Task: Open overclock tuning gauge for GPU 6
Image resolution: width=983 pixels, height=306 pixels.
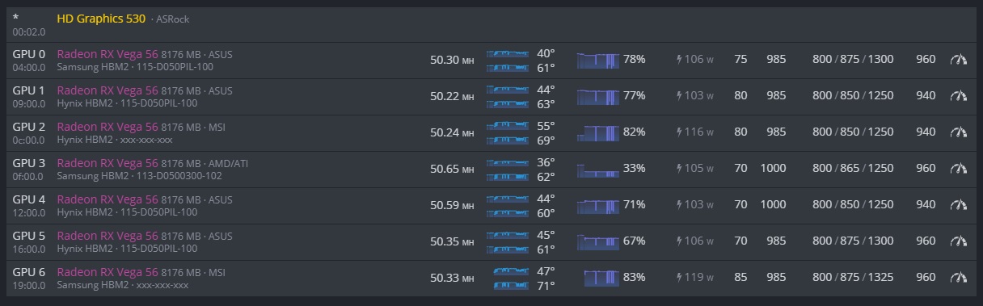Action: (x=958, y=278)
